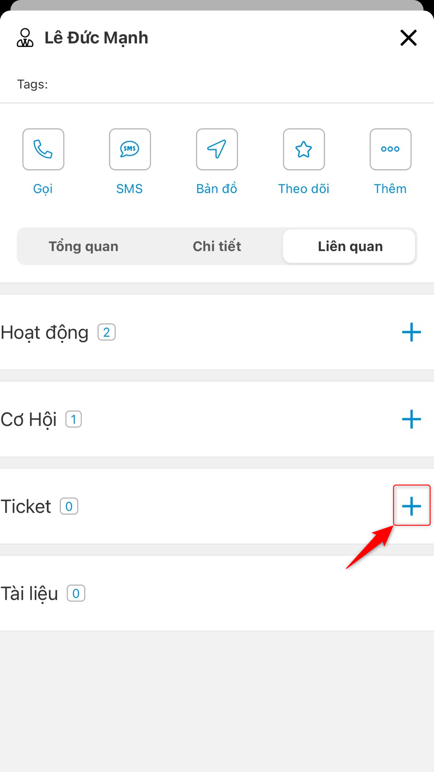Screen dimensions: 434x772
Task: Add a new Hoạt động entry
Action: point(411,332)
